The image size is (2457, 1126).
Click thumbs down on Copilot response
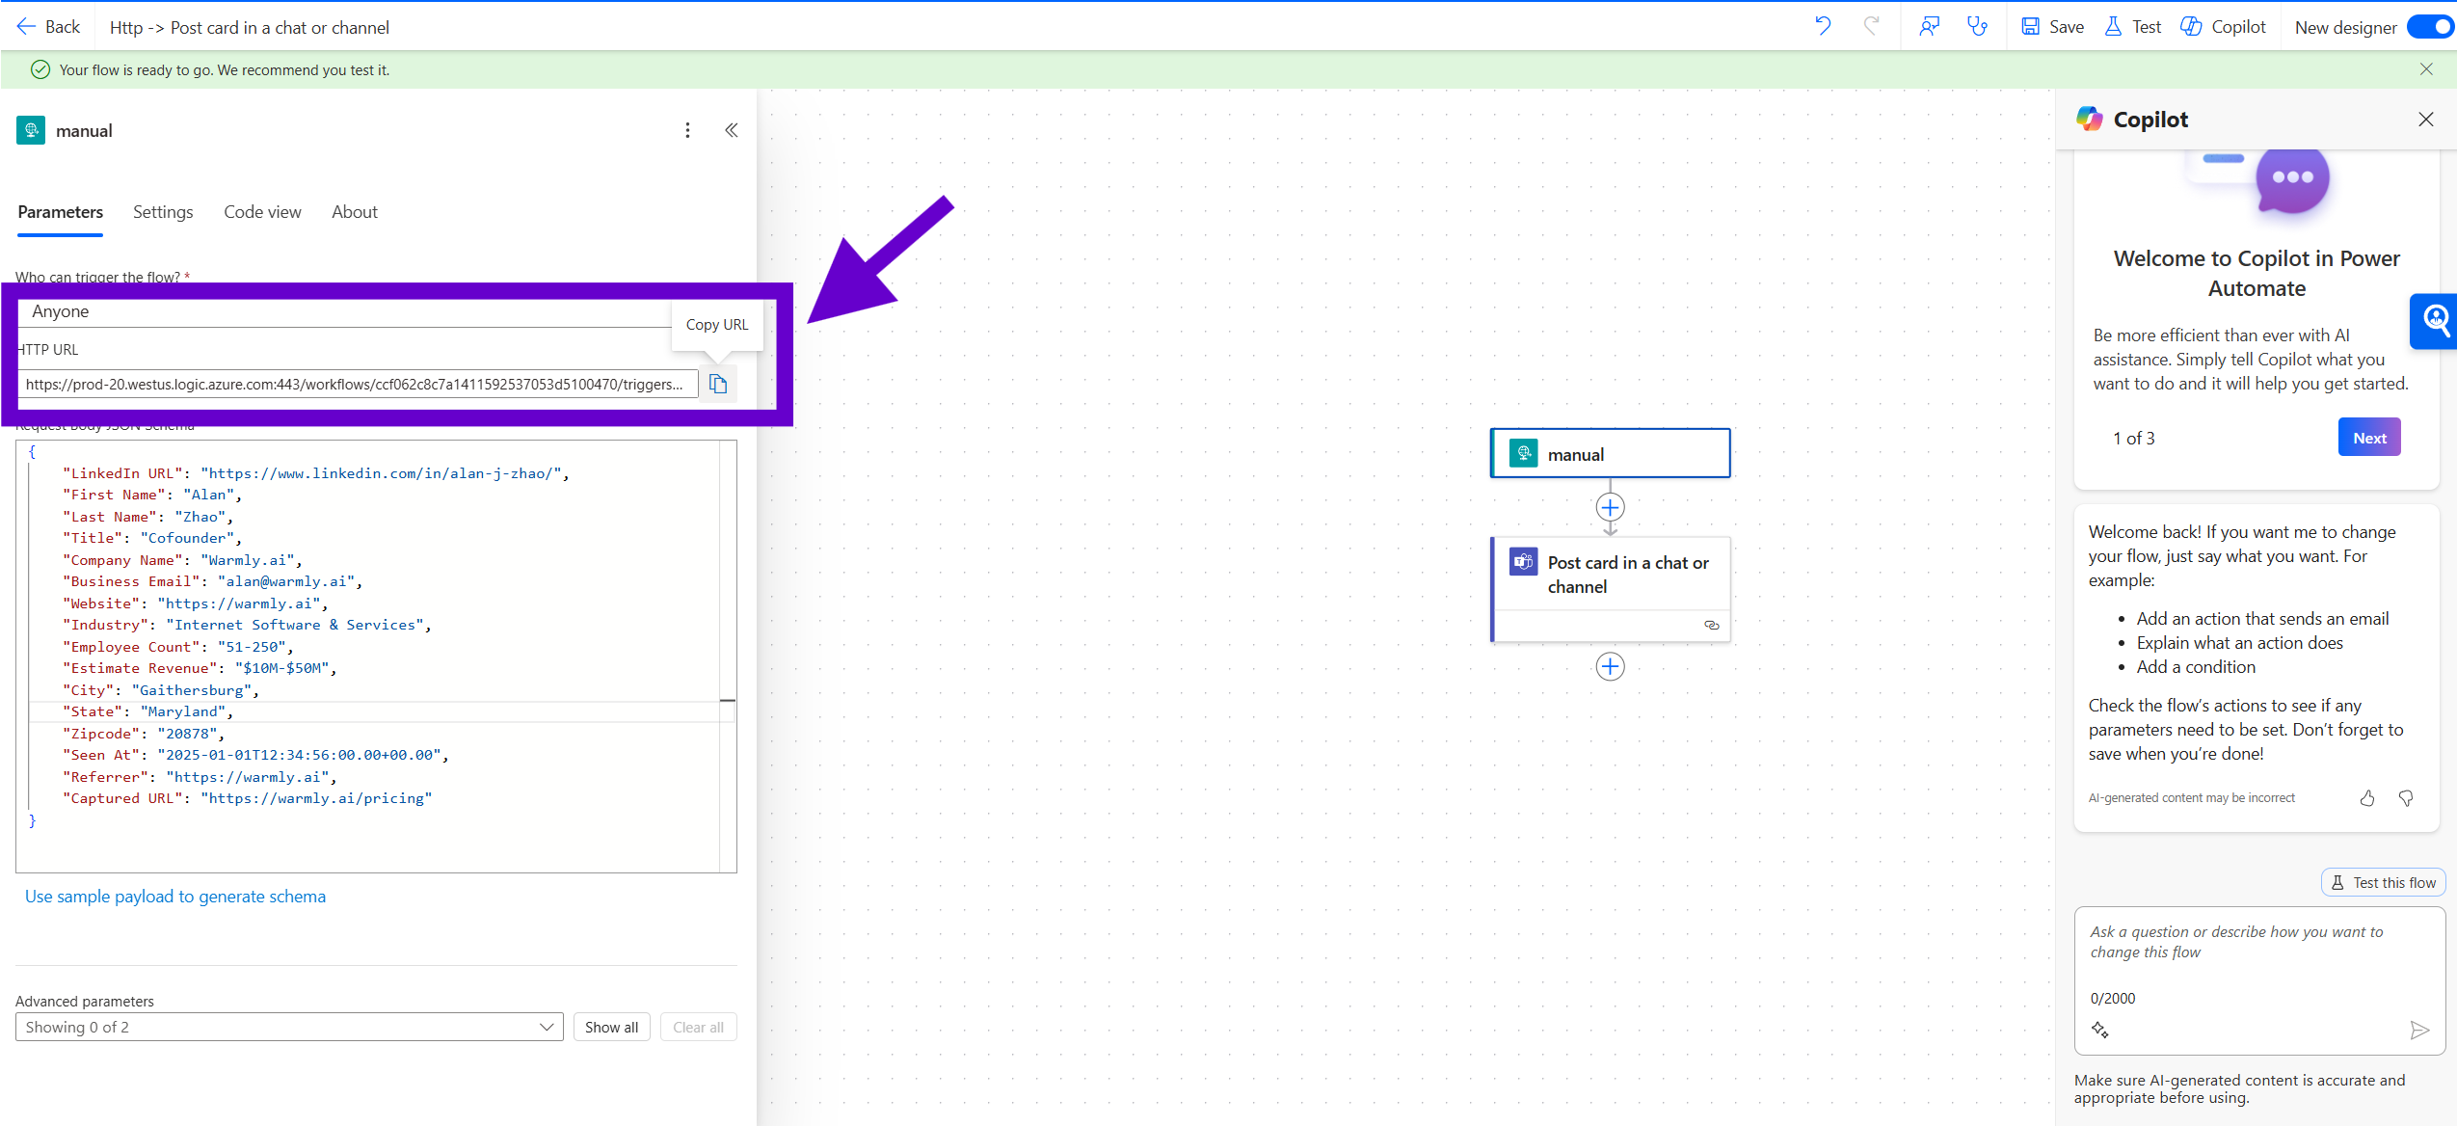pyautogui.click(x=2406, y=798)
